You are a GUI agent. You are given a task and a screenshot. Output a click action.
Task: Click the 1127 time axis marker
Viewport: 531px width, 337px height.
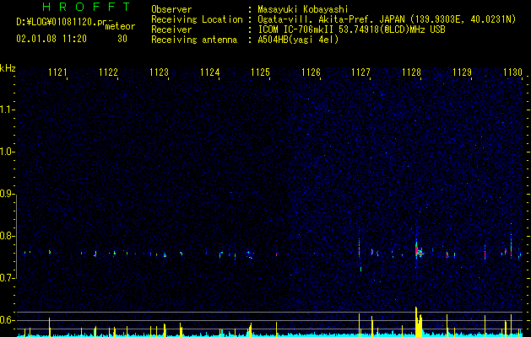(361, 72)
